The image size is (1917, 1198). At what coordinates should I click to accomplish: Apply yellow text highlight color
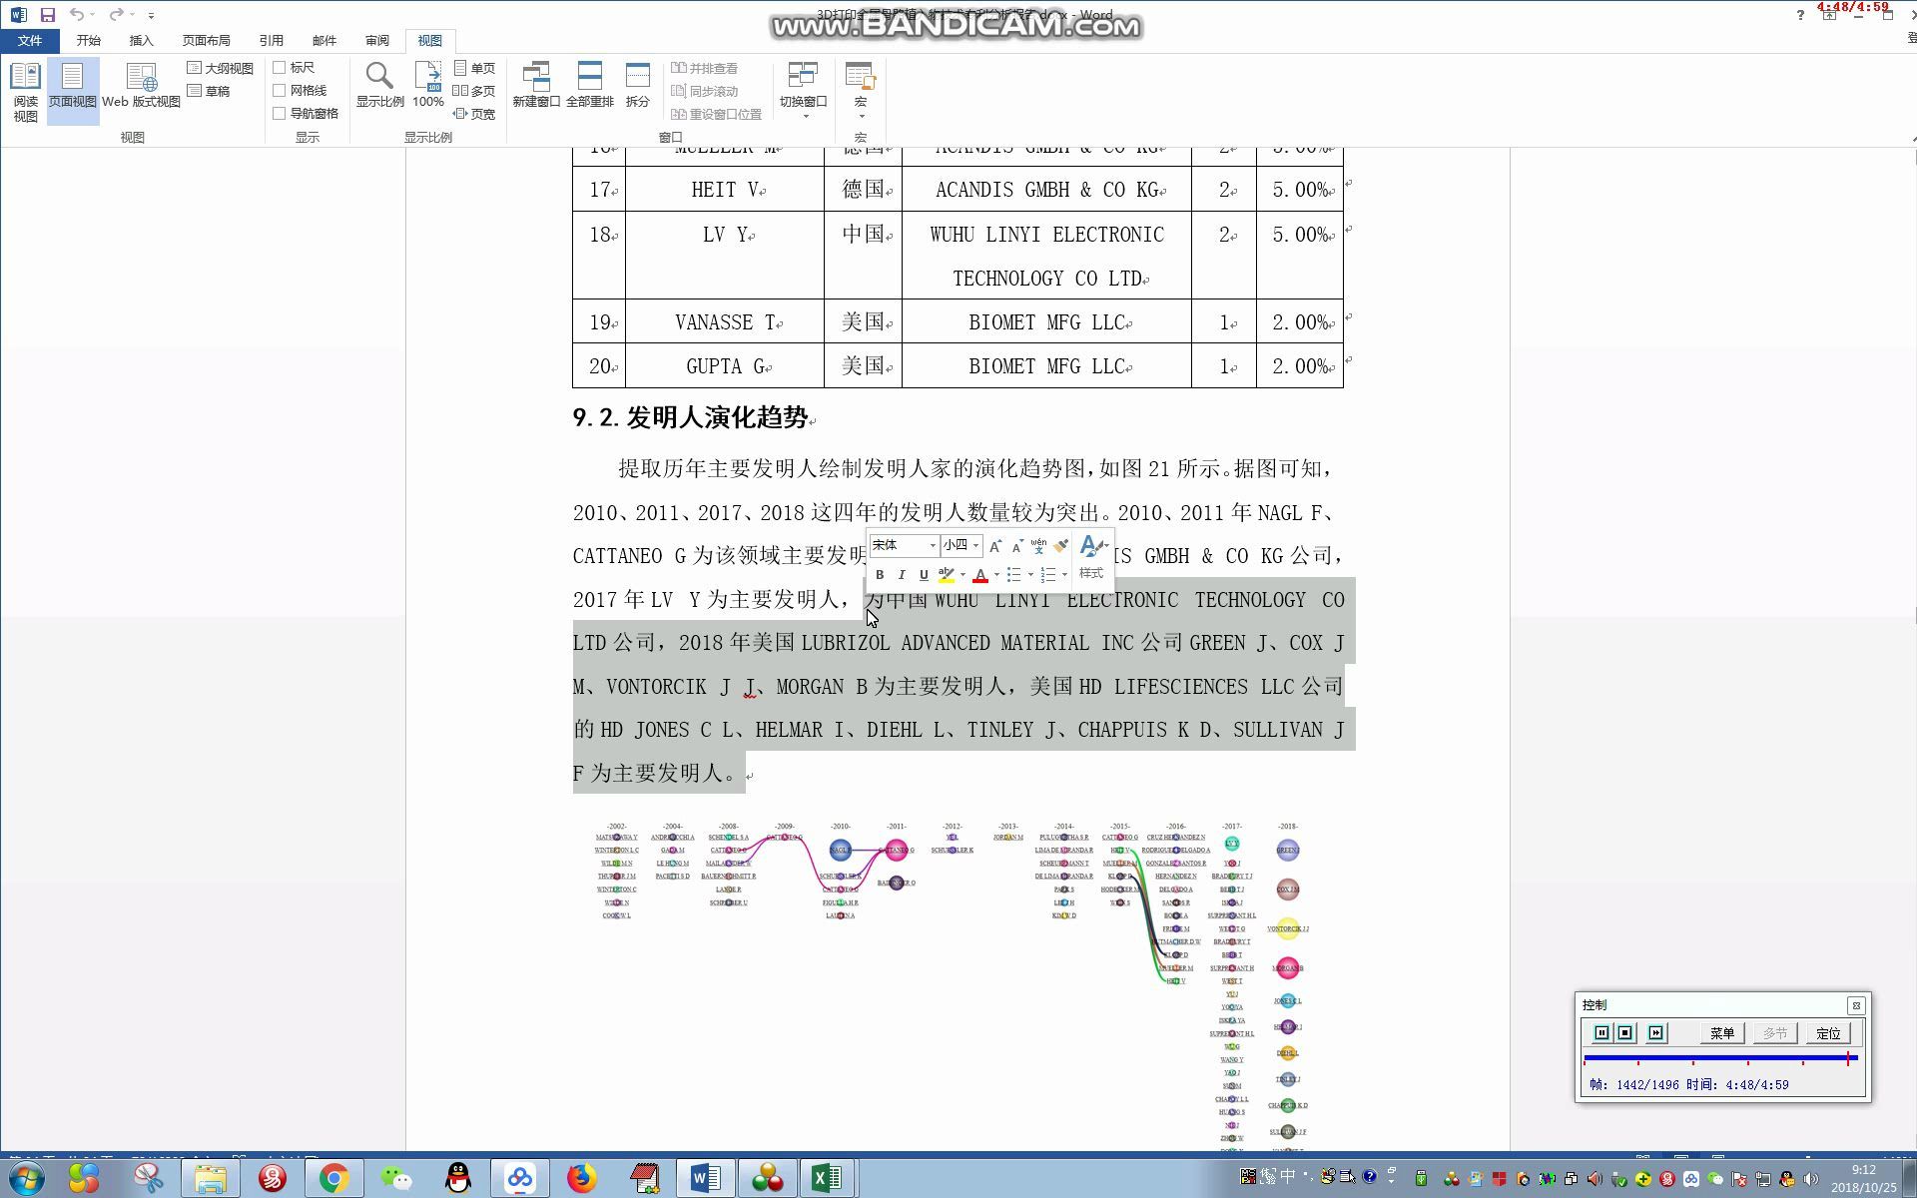pos(946,574)
